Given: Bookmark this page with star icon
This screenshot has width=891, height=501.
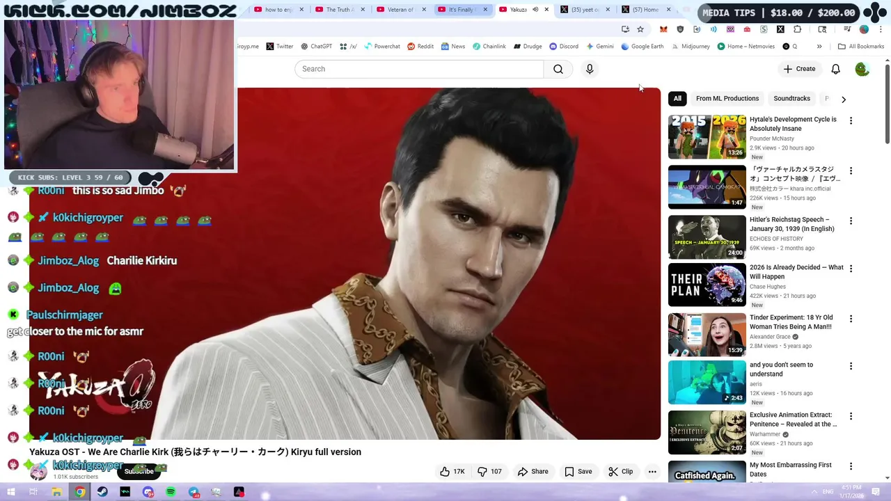Looking at the screenshot, I should point(640,29).
